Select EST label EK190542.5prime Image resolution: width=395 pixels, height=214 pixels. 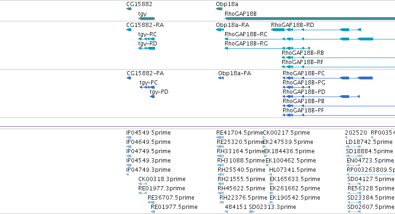click(295, 198)
